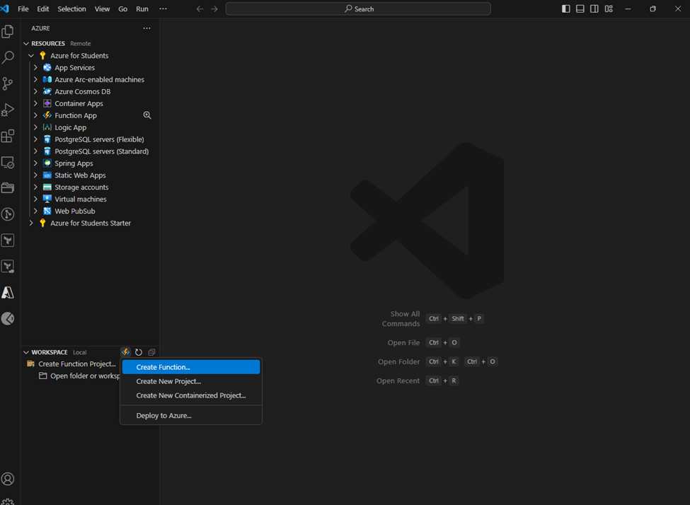
Task: Expand the Logic App node
Action: tap(35, 127)
